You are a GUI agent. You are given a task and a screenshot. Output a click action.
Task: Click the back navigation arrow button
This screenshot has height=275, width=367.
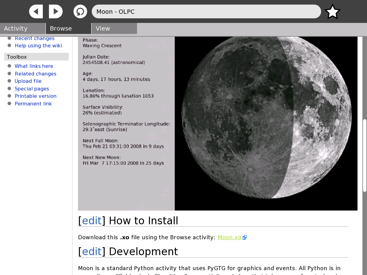pos(36,12)
